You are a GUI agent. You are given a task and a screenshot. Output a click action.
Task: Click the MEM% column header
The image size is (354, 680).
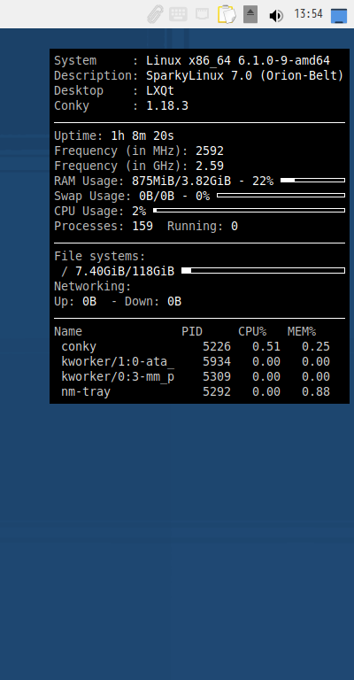click(302, 332)
